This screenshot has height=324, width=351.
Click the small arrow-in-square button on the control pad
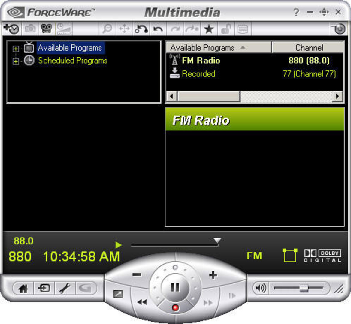tap(118, 294)
